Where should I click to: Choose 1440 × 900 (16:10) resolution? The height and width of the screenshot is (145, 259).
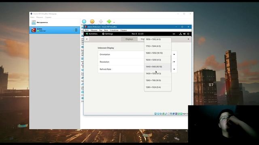click(158, 67)
